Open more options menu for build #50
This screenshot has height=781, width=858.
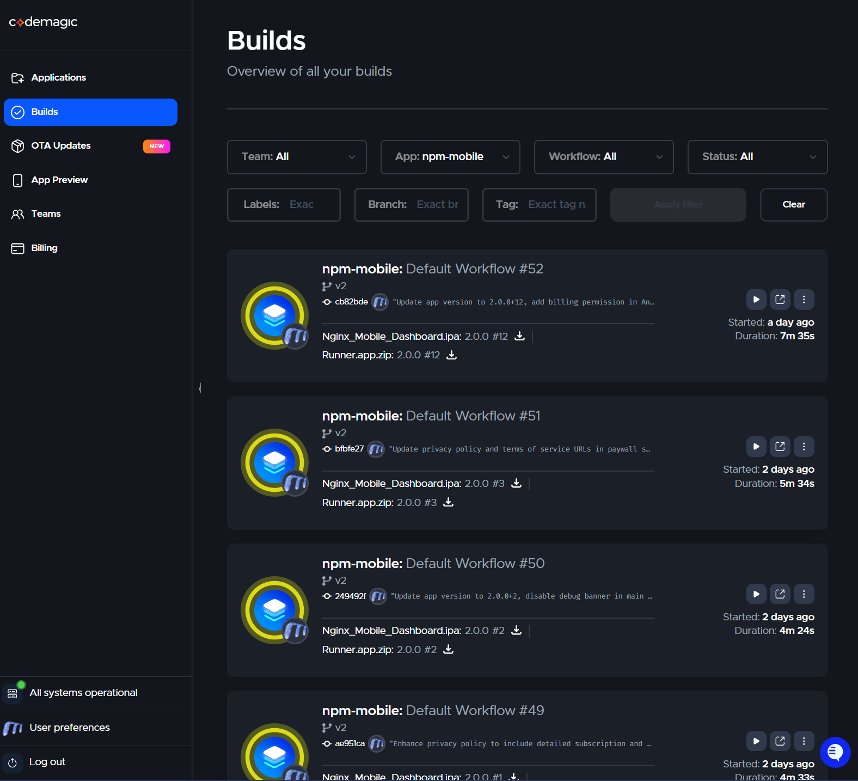click(804, 594)
